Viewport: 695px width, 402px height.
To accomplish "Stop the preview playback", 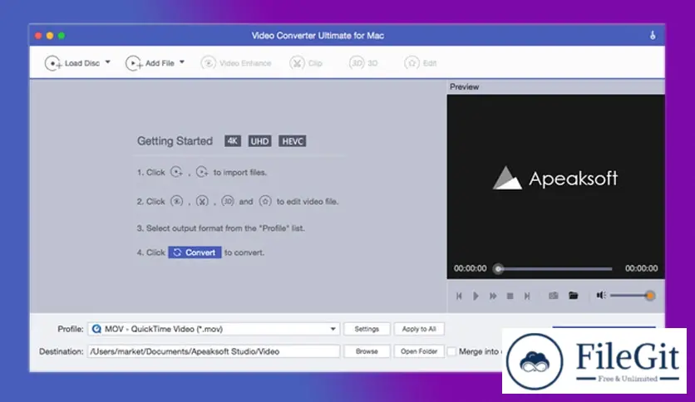I will (510, 296).
